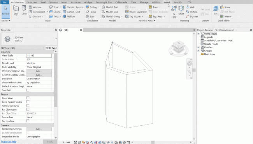
Task: Select the Dormer opening tool
Action: pos(192,16)
